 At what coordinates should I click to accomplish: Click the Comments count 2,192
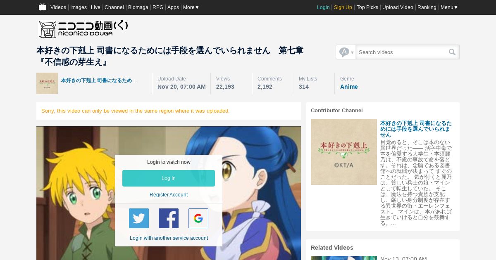pos(265,87)
